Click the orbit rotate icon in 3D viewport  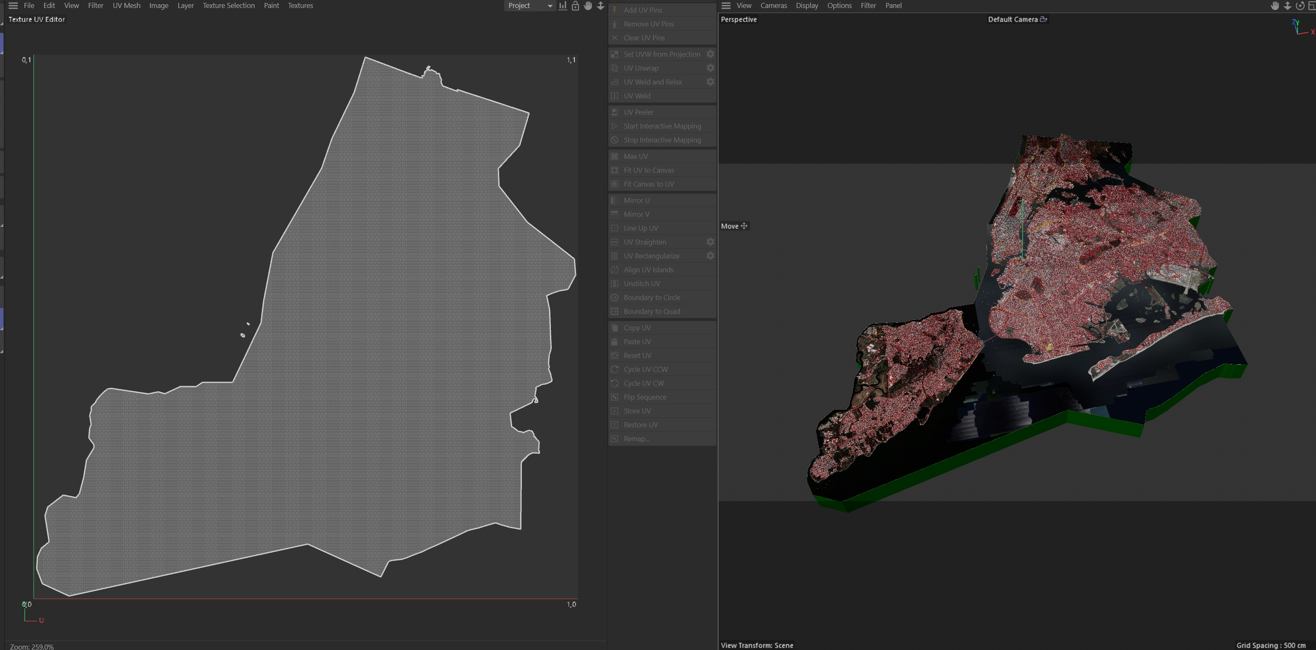click(x=1300, y=5)
